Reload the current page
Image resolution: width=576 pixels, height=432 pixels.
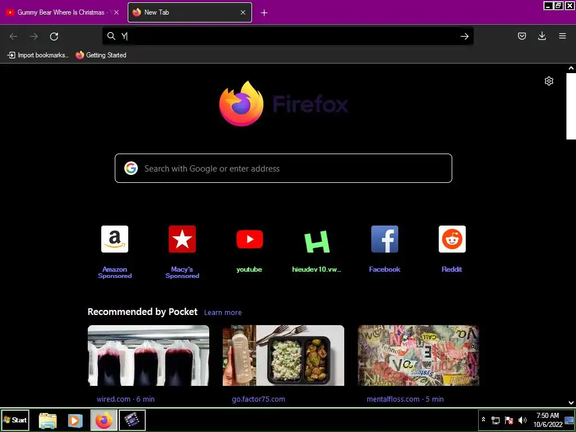pos(54,36)
